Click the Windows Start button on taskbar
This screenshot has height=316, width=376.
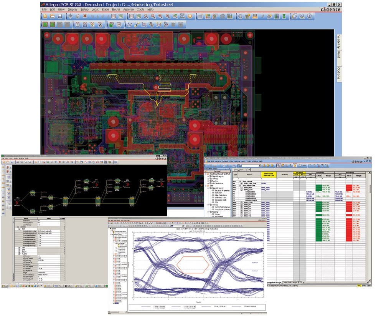[5, 286]
